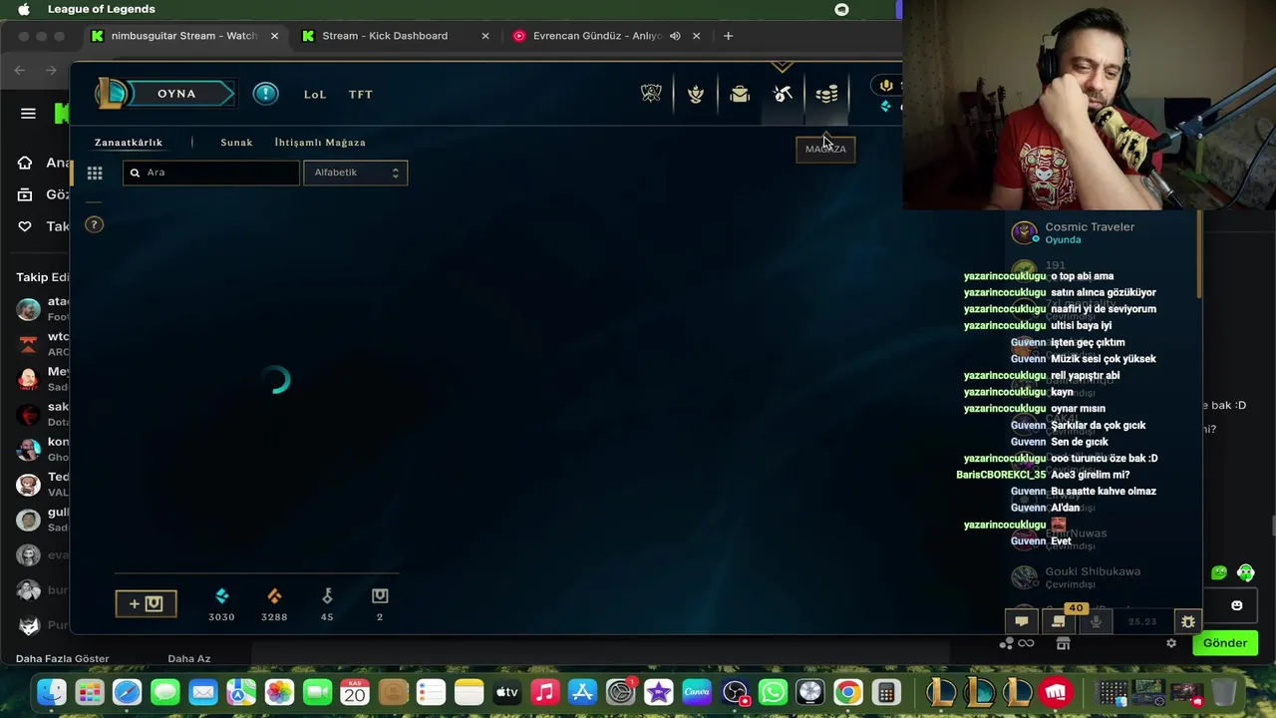Switch to the LoL tab
The image size is (1276, 718).
coord(315,95)
